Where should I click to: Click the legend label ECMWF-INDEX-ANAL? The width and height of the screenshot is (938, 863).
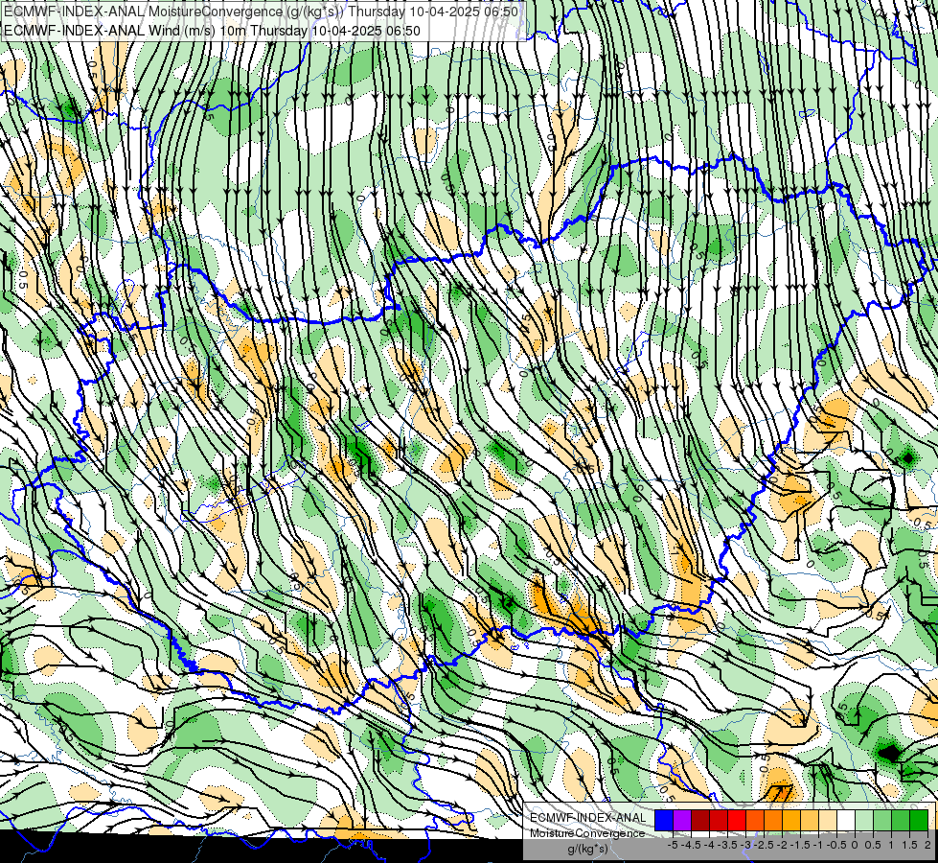[x=587, y=818]
